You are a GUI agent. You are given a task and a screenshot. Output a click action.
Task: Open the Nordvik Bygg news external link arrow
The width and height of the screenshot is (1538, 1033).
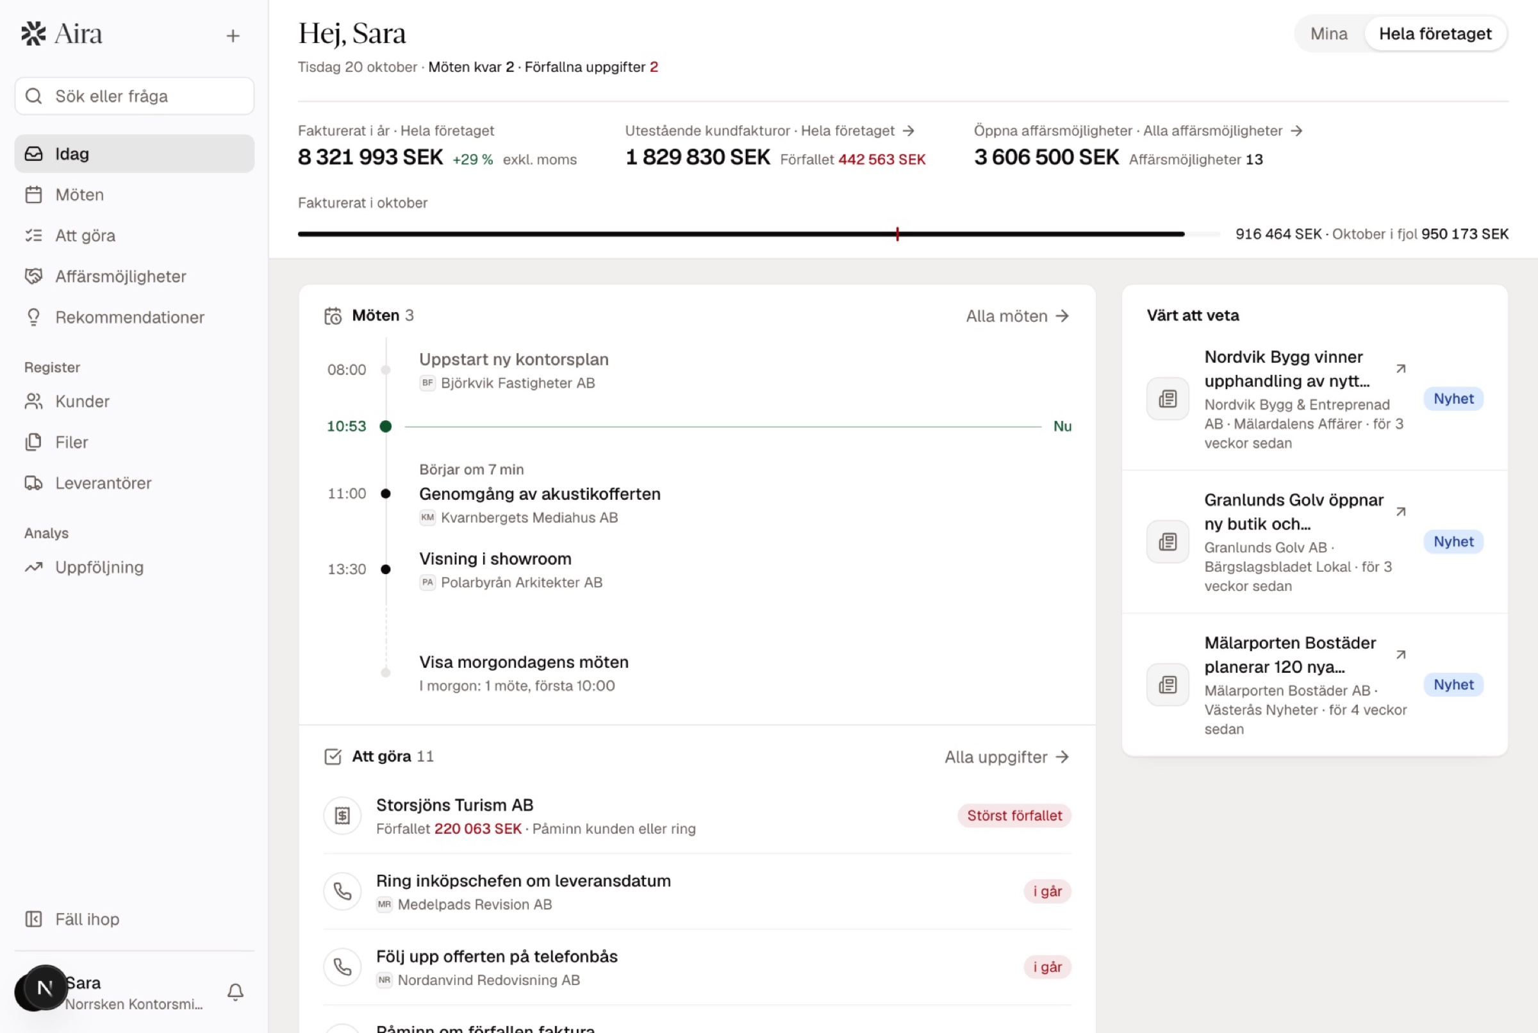pos(1401,369)
